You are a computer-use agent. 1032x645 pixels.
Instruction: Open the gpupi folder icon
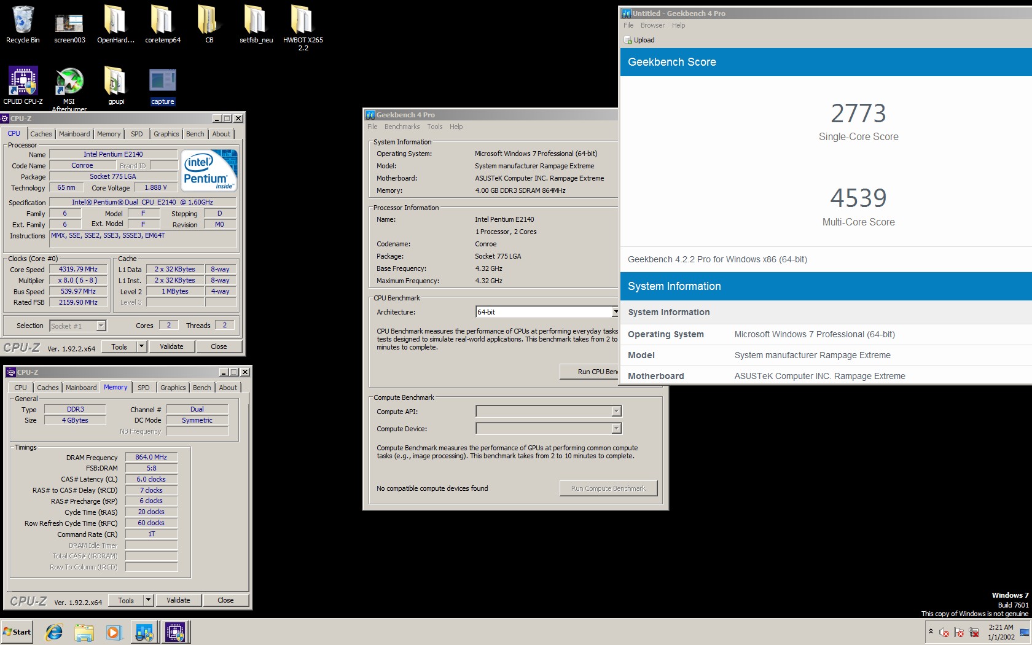tap(115, 85)
